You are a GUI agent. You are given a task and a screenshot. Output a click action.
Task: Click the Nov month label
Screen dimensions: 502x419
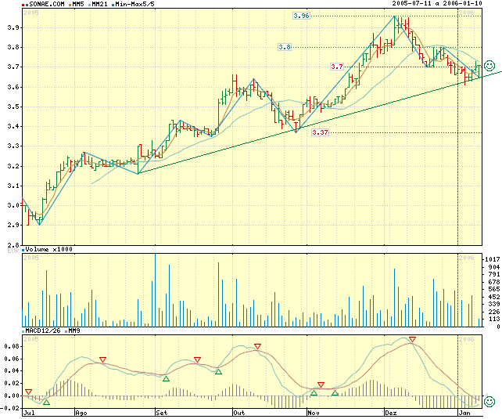tap(314, 413)
